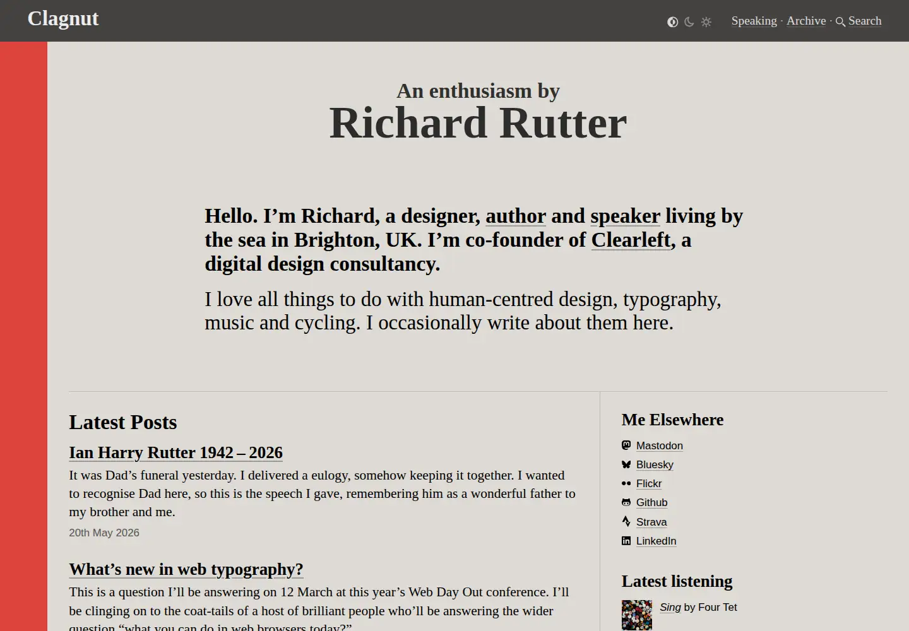Follow the 'author' link in intro

click(516, 216)
